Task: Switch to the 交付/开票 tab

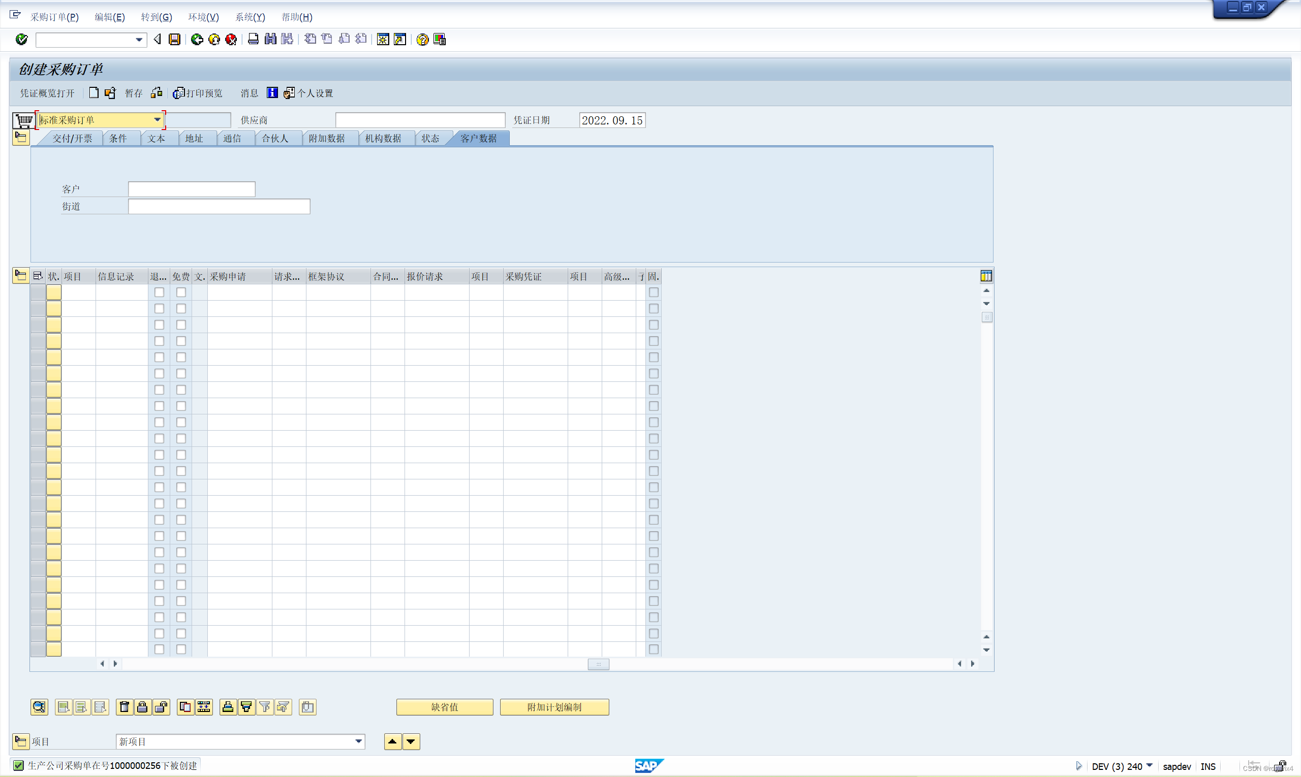Action: 72,138
